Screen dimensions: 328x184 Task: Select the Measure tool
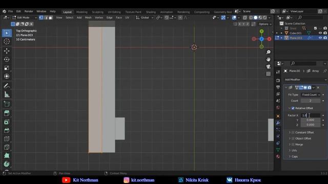(7, 95)
